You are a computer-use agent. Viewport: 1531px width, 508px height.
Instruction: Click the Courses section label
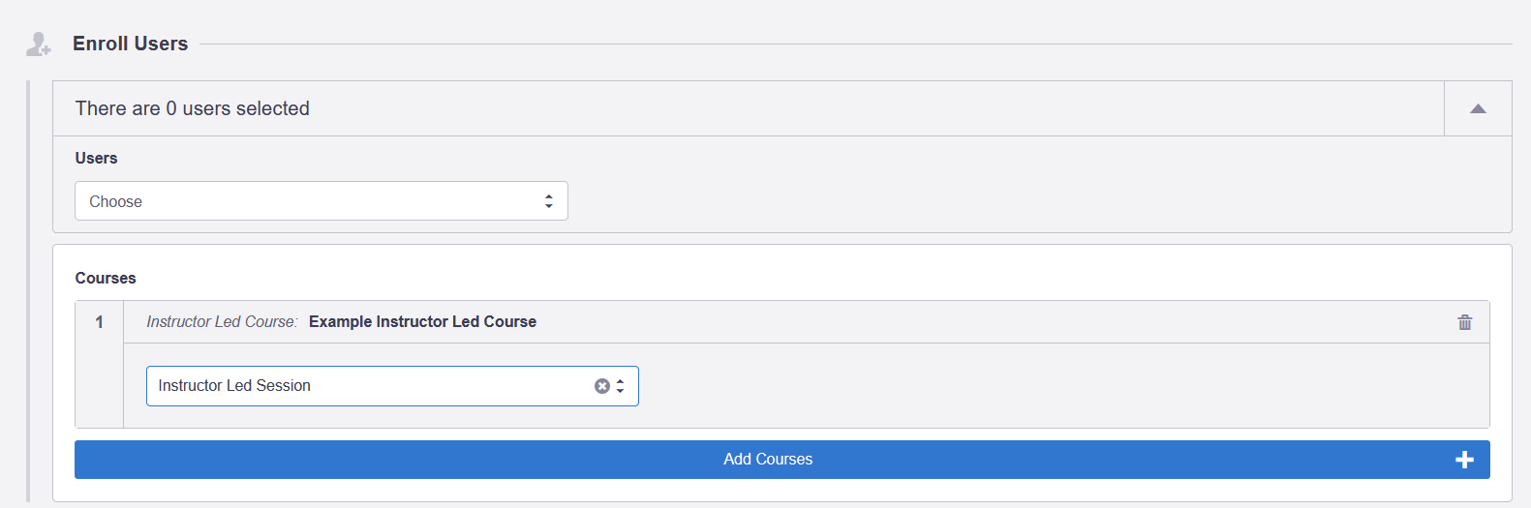106,279
